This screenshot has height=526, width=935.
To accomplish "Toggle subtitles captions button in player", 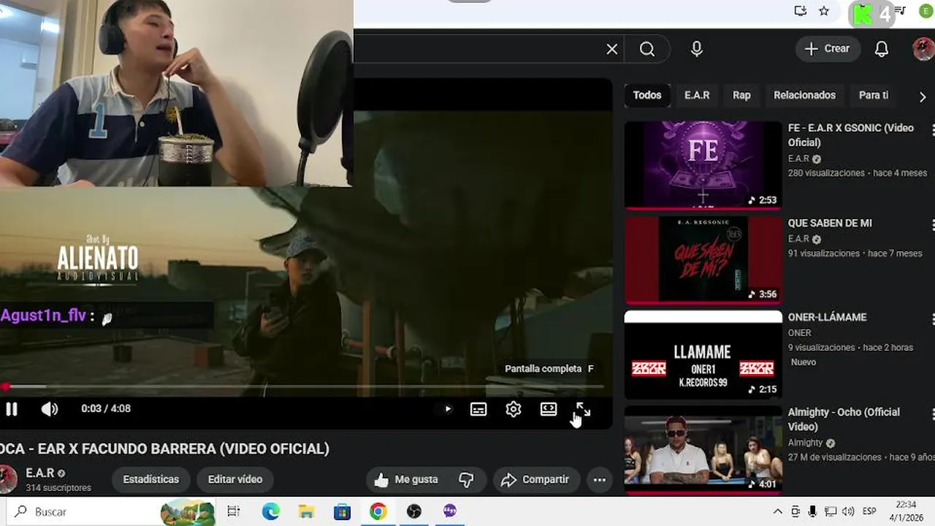I will (478, 409).
